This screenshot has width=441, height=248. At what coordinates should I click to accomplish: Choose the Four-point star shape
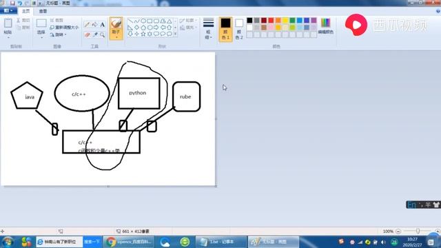(136, 34)
